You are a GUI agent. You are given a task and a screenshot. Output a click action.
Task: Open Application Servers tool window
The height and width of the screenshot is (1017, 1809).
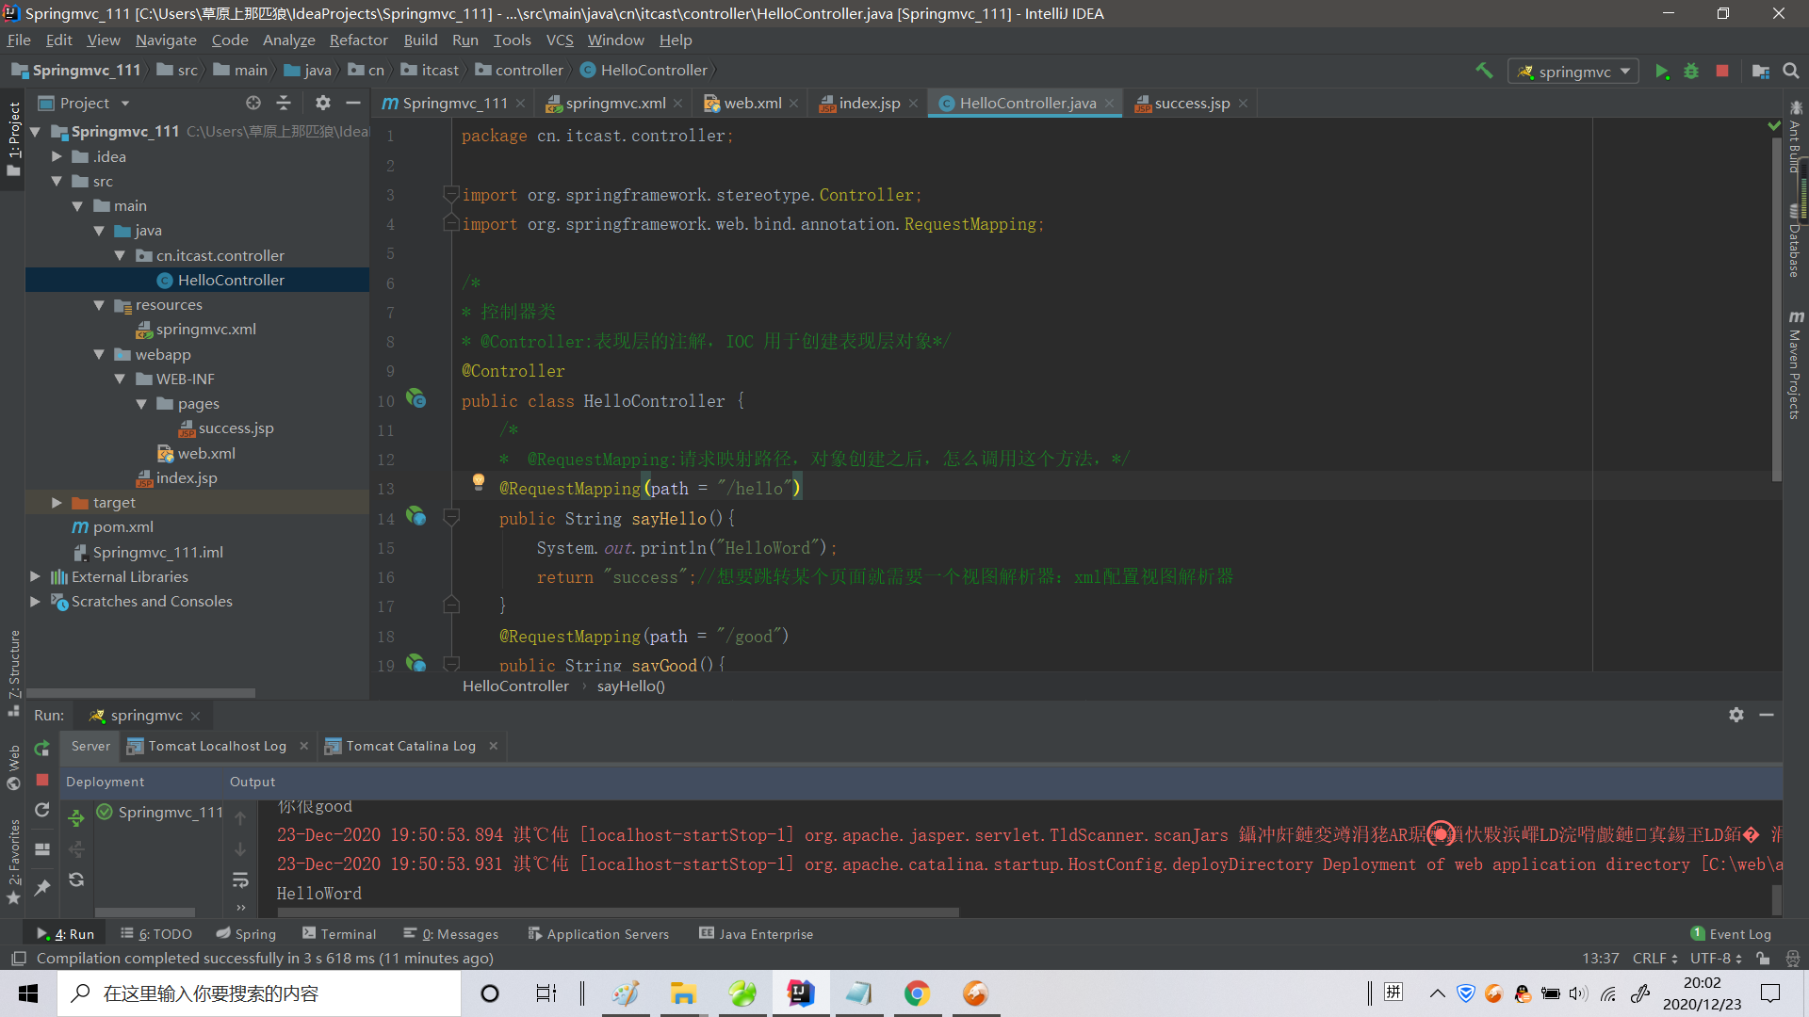[598, 934]
